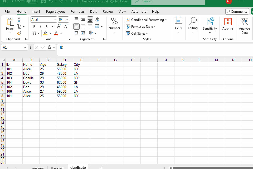Switch to the flagged sheet tab
Image resolution: width=253 pixels, height=169 pixels.
coord(57,167)
